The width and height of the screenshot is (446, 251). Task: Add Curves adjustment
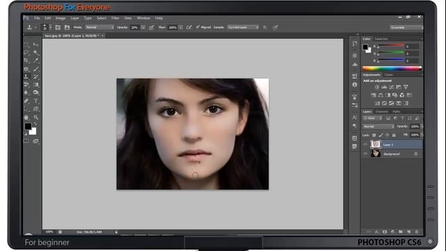(x=392, y=87)
